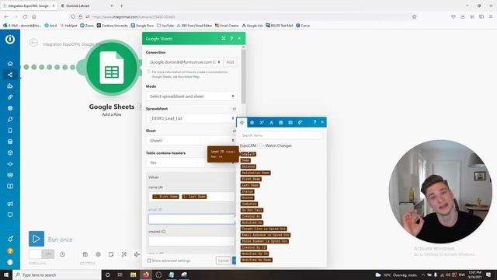
Task: Insert First Name pill from item list
Action: [x=251, y=179]
